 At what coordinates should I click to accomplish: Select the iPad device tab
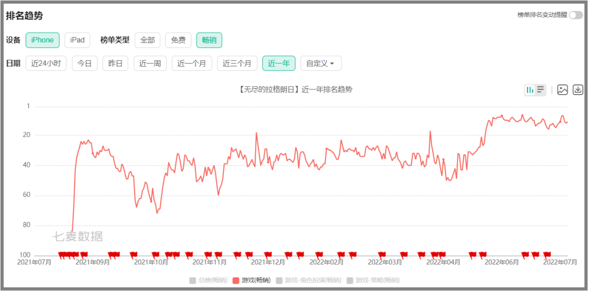[77, 40]
